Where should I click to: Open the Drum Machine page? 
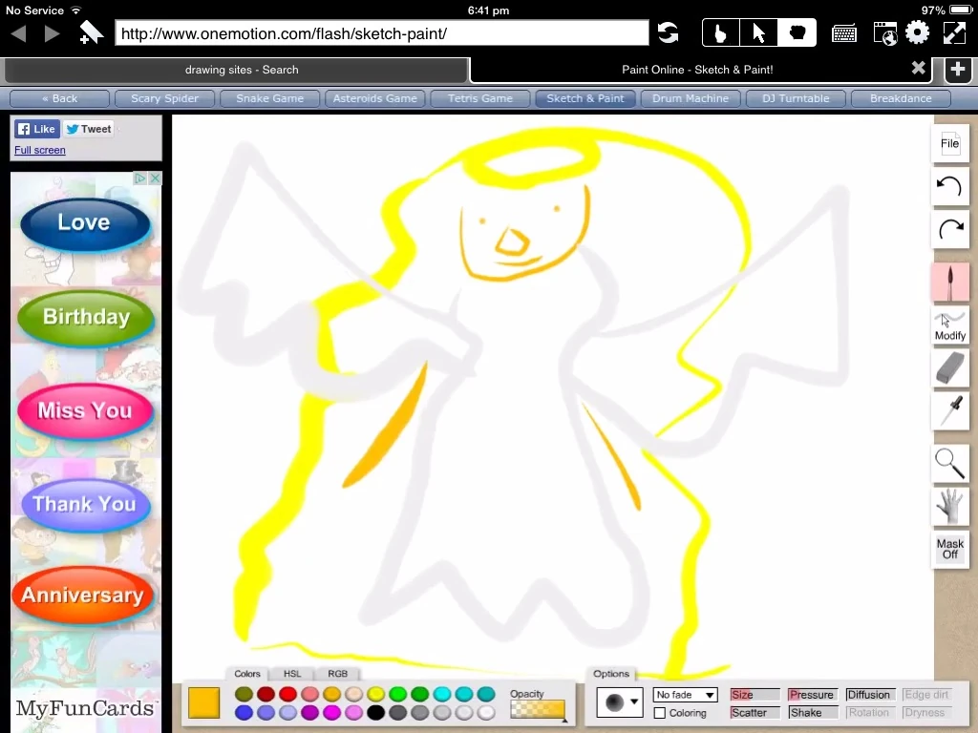point(690,98)
